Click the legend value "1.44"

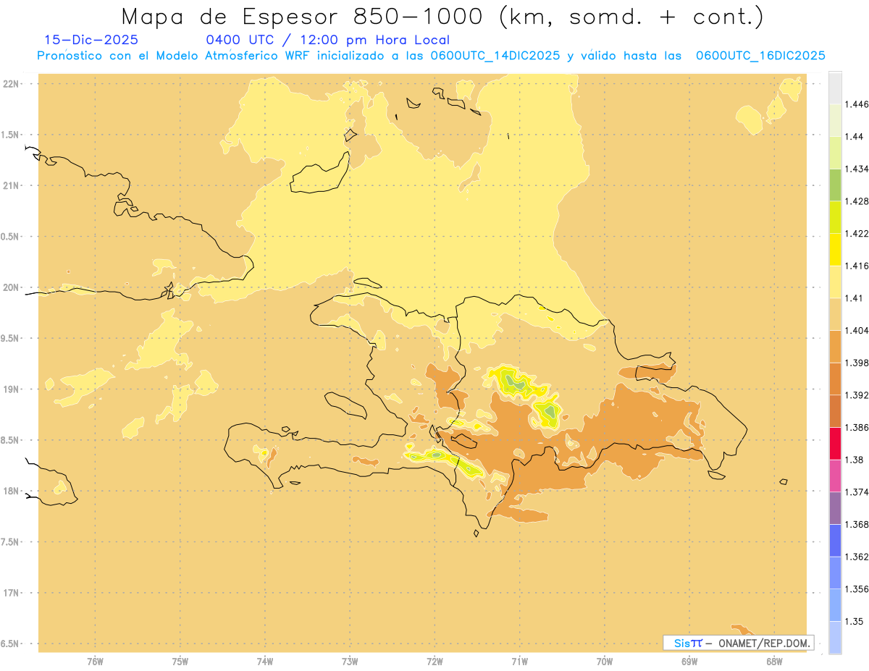pyautogui.click(x=855, y=137)
